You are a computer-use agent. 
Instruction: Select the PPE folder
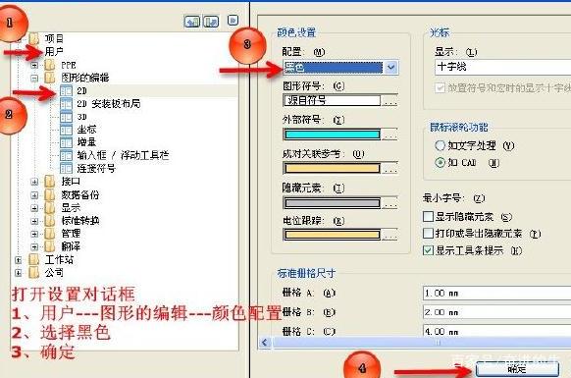(68, 65)
